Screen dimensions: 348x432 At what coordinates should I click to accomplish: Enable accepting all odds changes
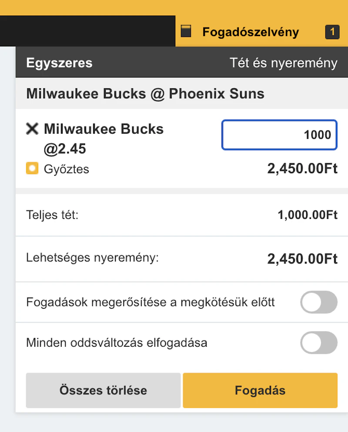coord(318,343)
